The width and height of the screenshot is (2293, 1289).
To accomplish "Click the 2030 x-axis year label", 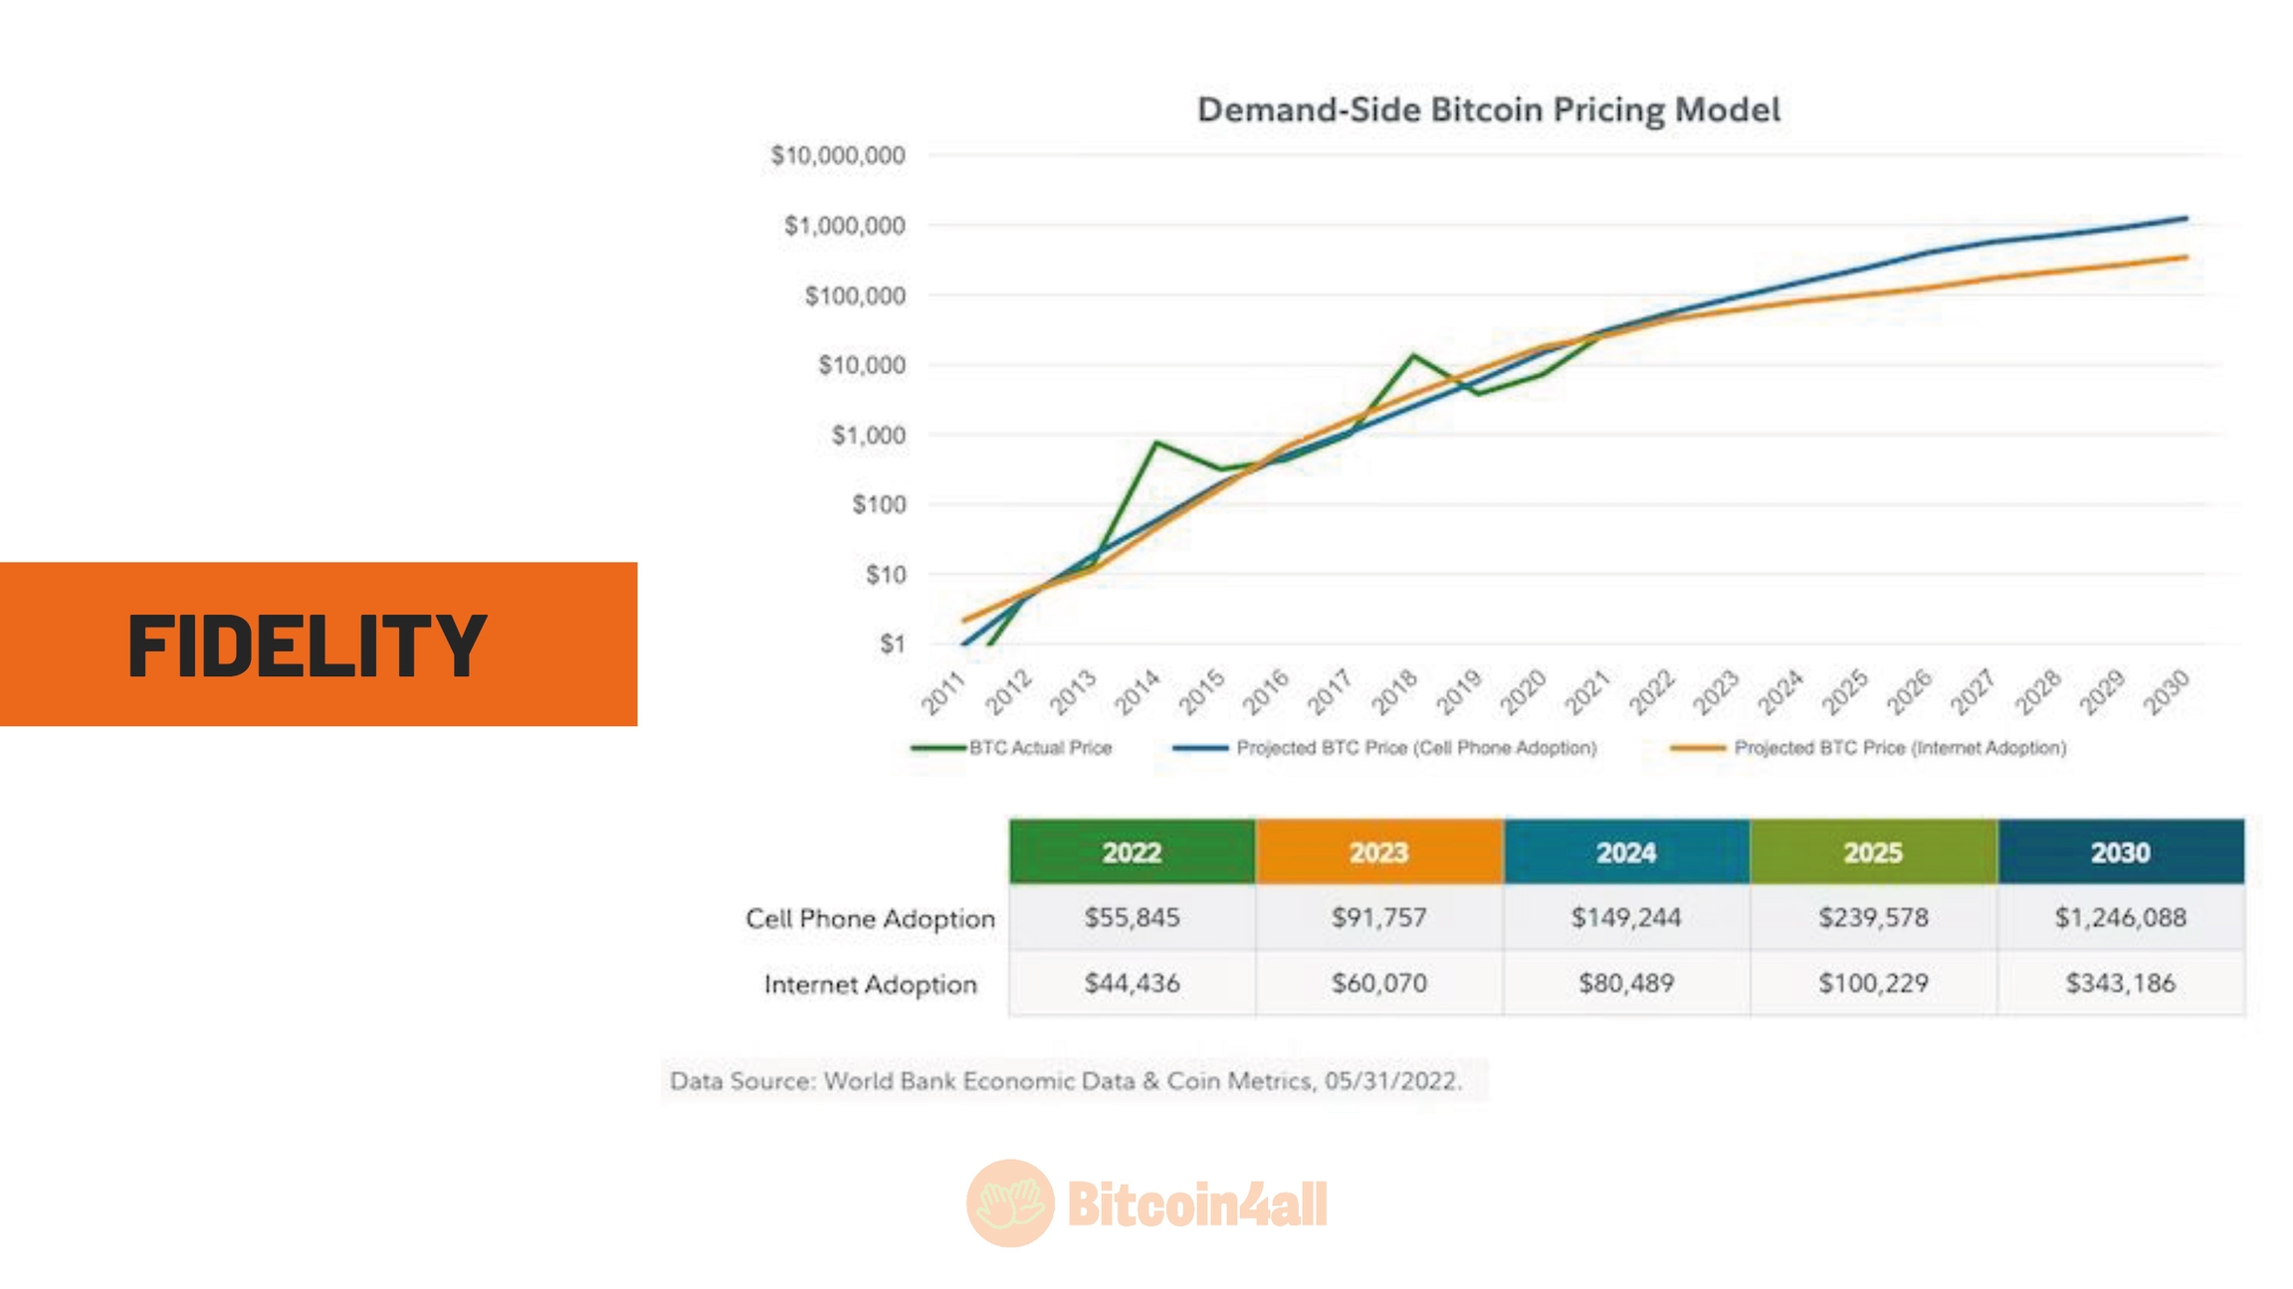I will pyautogui.click(x=2167, y=691).
